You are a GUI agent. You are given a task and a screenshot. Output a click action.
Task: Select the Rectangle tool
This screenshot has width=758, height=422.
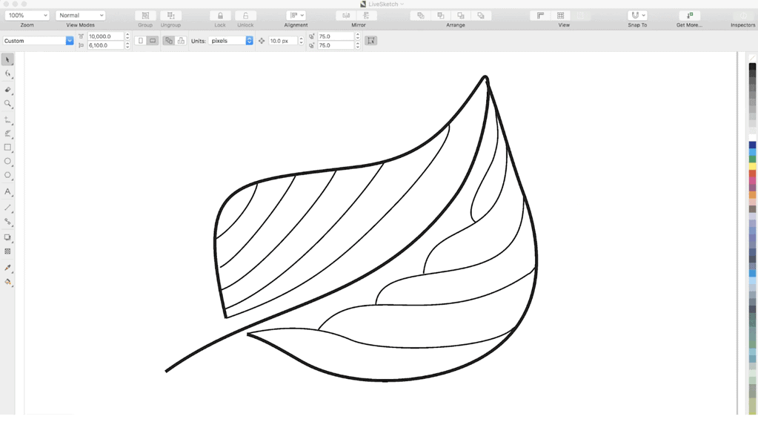coord(7,148)
